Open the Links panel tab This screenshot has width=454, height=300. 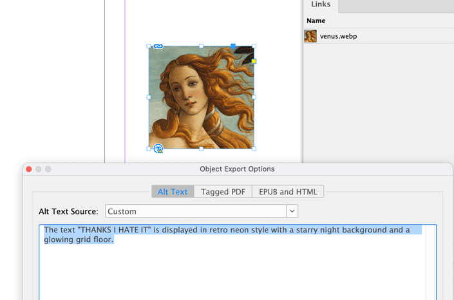coord(321,5)
